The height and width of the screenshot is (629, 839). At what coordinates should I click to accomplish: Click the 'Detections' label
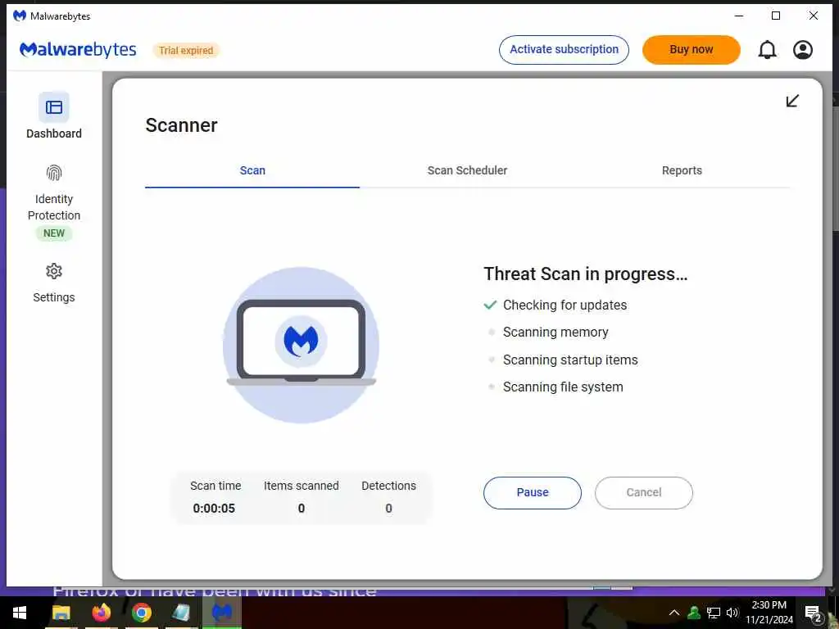(388, 486)
